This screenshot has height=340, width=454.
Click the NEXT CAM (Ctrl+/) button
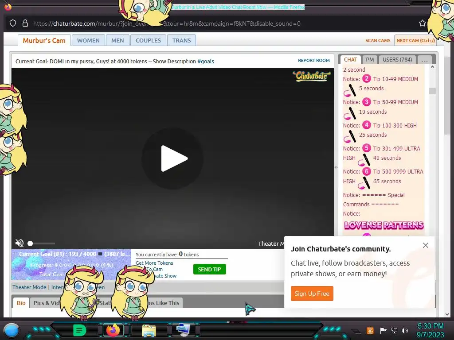point(415,40)
